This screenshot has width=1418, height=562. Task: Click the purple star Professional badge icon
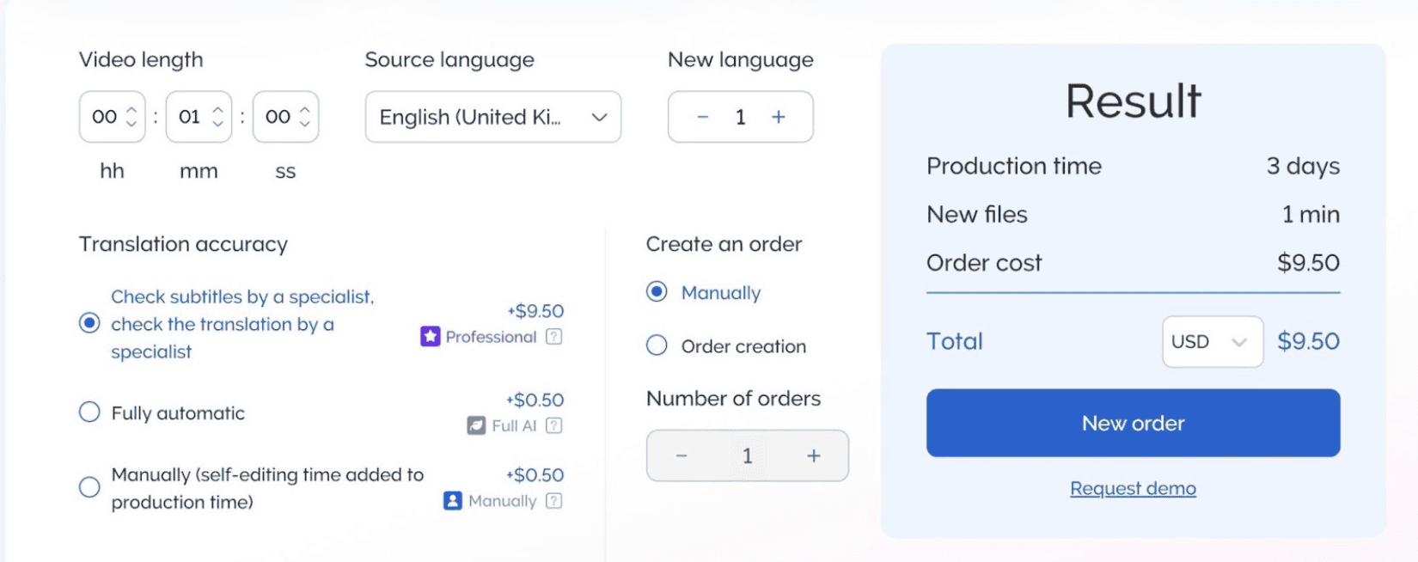(x=430, y=337)
